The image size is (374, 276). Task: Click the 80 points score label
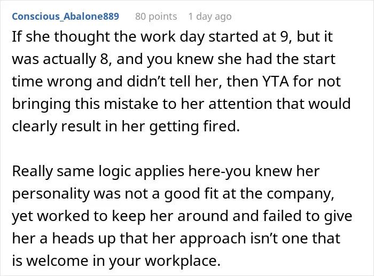(156, 17)
